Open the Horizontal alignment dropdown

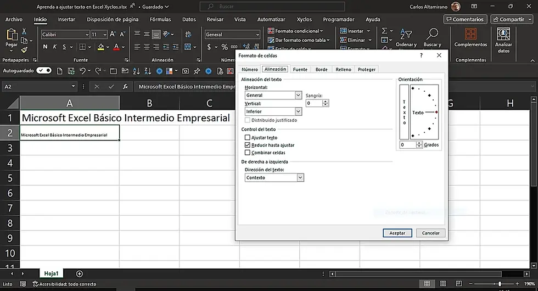click(x=298, y=95)
